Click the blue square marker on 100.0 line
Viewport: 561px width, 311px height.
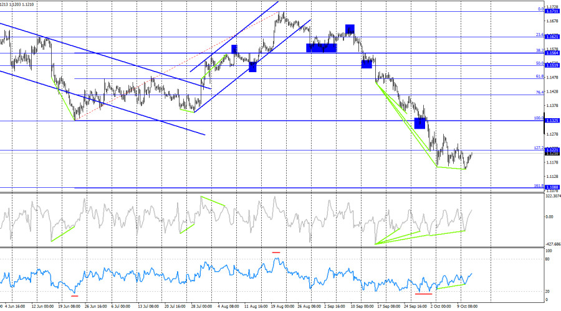point(420,123)
